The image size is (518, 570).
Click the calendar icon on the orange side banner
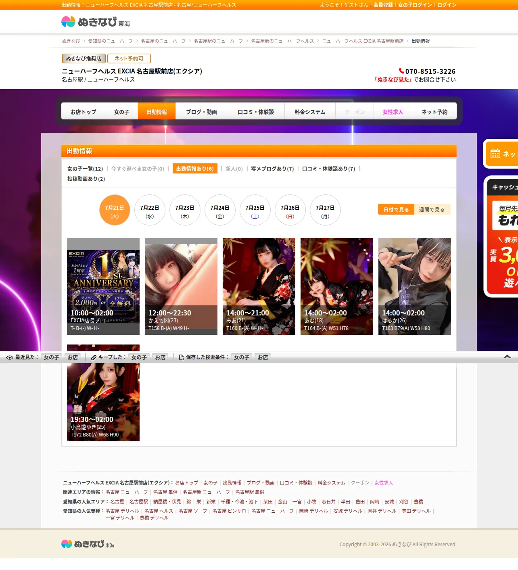pos(495,154)
